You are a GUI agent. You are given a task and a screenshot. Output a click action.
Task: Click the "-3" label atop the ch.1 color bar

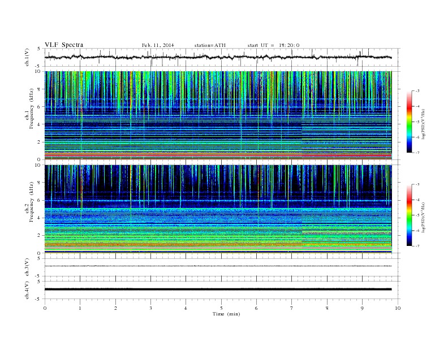coord(417,91)
